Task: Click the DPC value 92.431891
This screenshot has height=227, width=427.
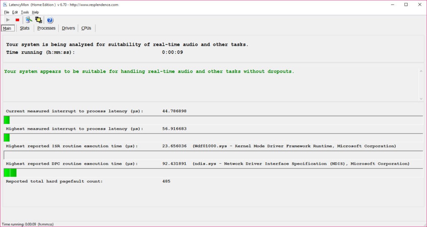Action: point(174,164)
